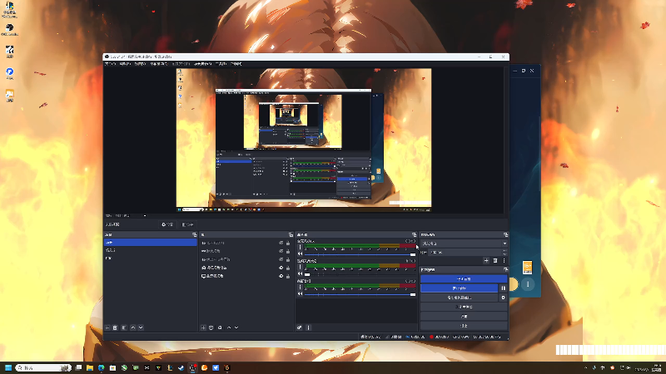
Task: Open virtual camera settings gear icon
Action: coord(504,298)
